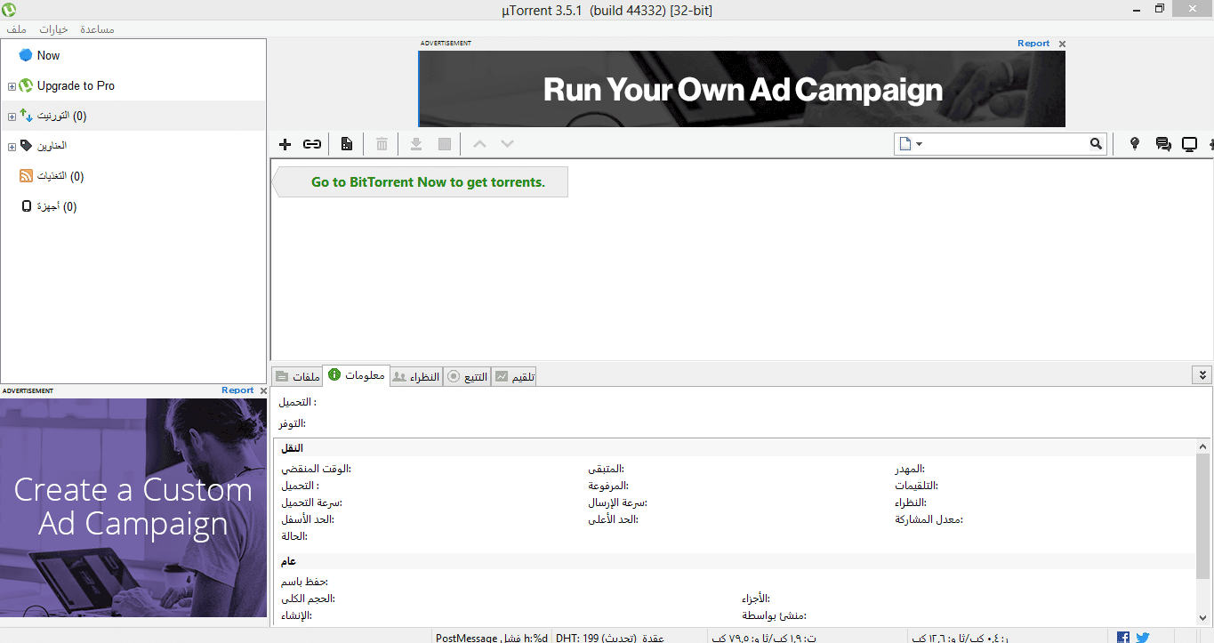
Task: Open the Create a Custom Ad Campaign ad
Action: [x=133, y=508]
